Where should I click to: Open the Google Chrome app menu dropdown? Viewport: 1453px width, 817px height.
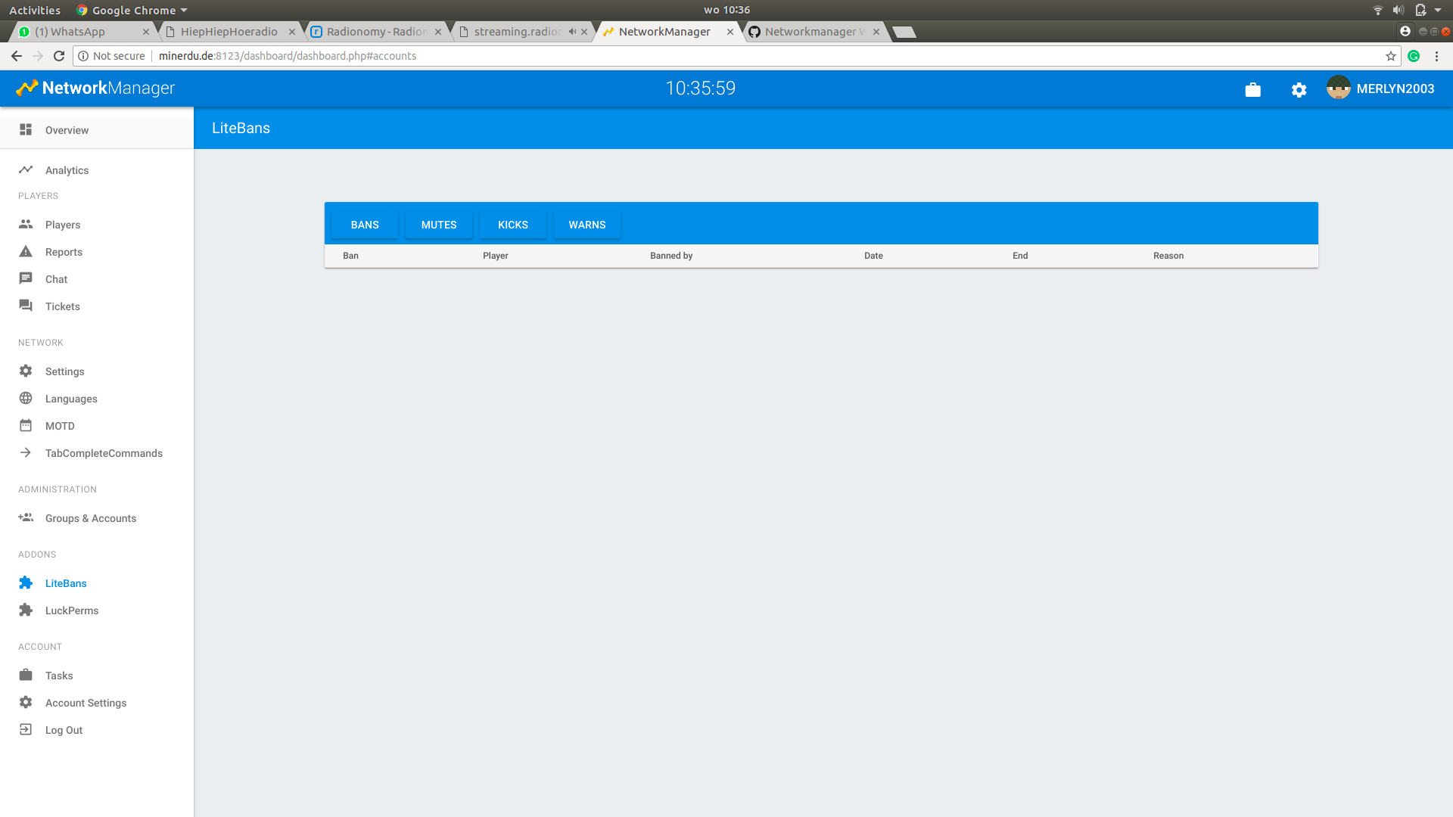point(132,10)
